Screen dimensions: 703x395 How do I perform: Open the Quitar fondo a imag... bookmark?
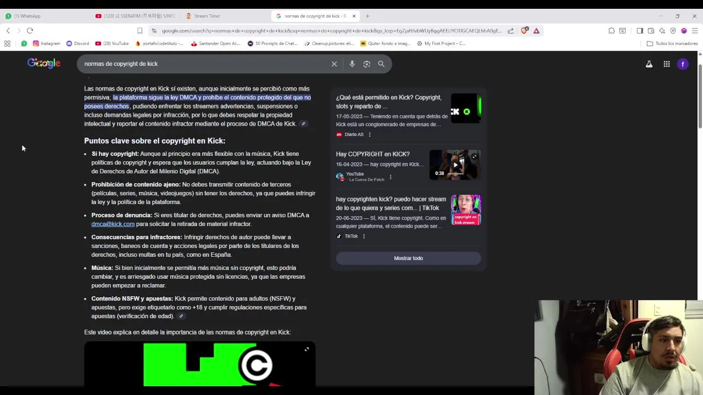point(385,43)
